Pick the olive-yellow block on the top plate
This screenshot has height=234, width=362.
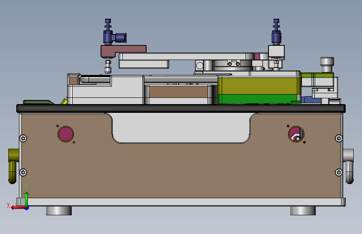pyautogui.click(x=259, y=85)
